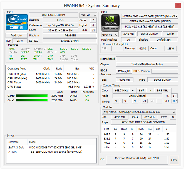Select the CPU Status row

coord(51,87)
